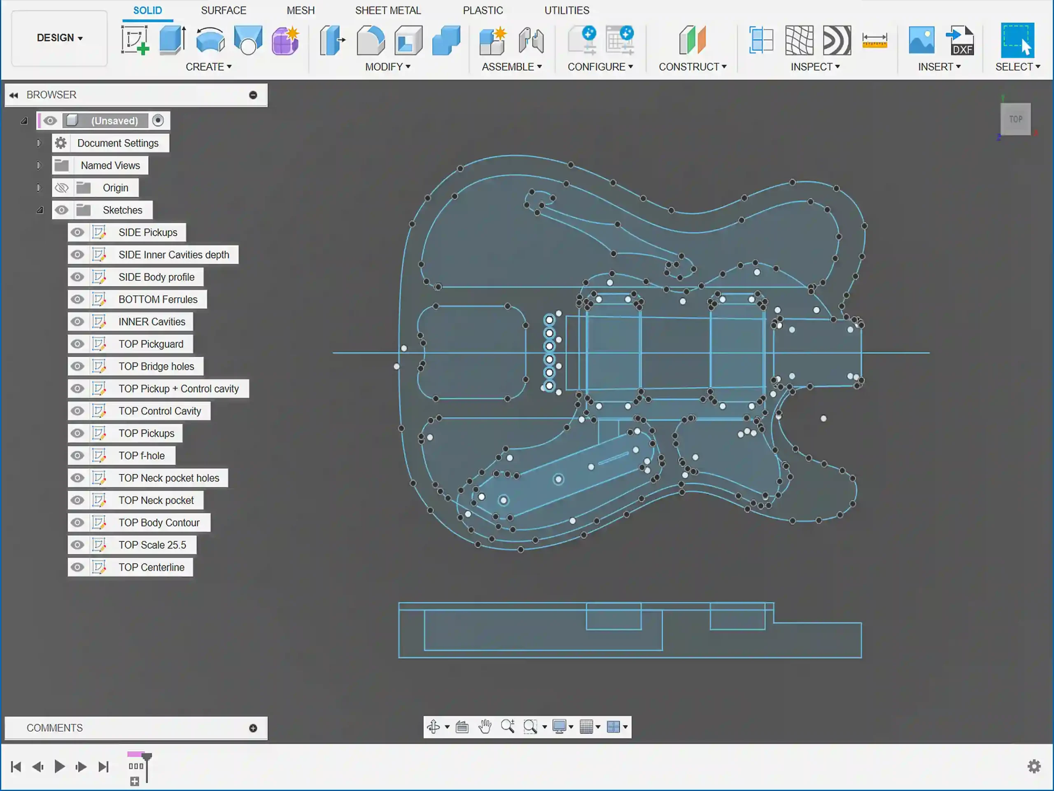Select the timeline history marker
The height and width of the screenshot is (791, 1054).
[147, 767]
